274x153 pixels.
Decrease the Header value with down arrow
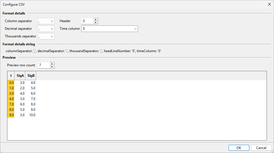click(x=96, y=22)
